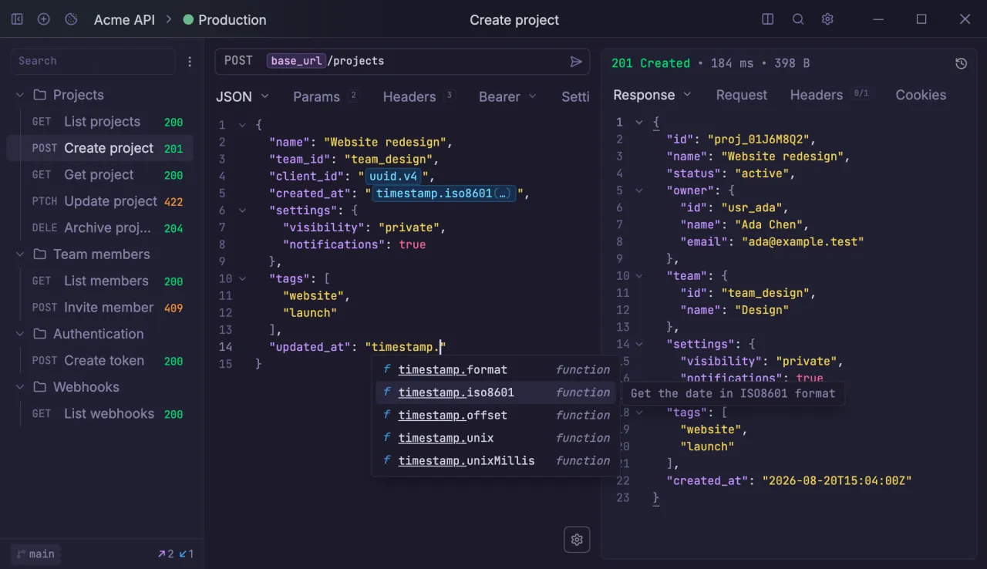Screen dimensions: 987x569
Task: Open the response Headers tab with 0/1 badge
Action: coord(830,95)
